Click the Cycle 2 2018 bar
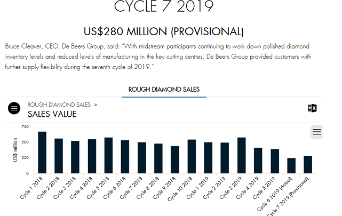Image resolution: width=342 pixels, height=216 pixels. [59, 156]
